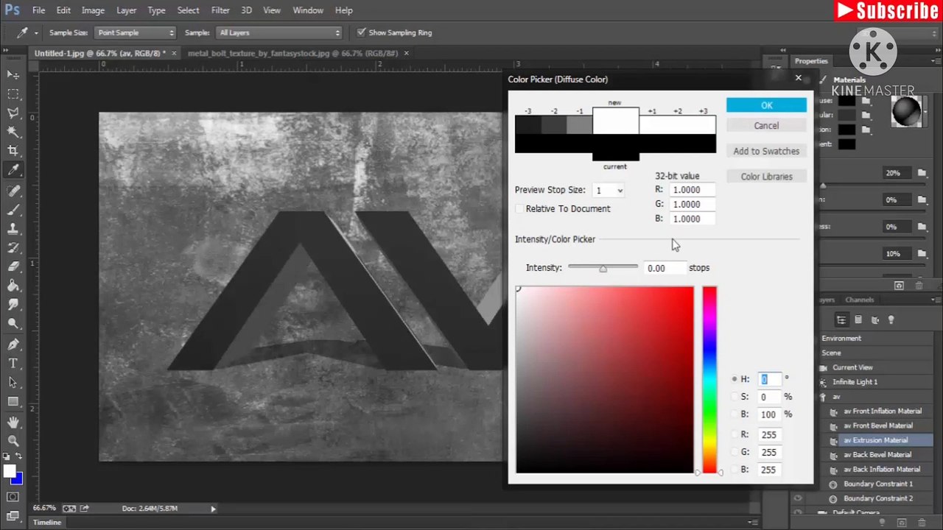Confirm color with OK button
Screen dimensions: 943x530
point(766,105)
